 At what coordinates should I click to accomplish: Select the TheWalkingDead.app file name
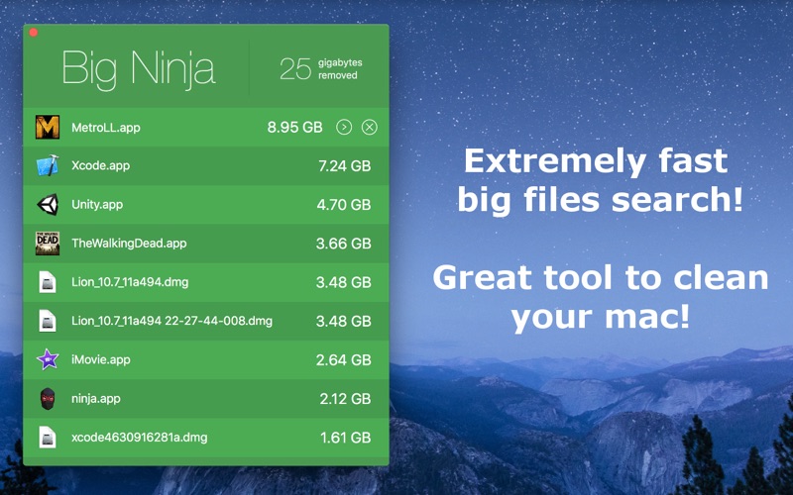tap(129, 243)
